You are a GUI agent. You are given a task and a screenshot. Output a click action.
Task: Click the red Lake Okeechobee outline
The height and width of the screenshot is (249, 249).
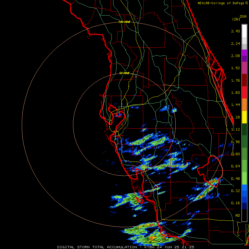pyautogui.click(x=210, y=171)
